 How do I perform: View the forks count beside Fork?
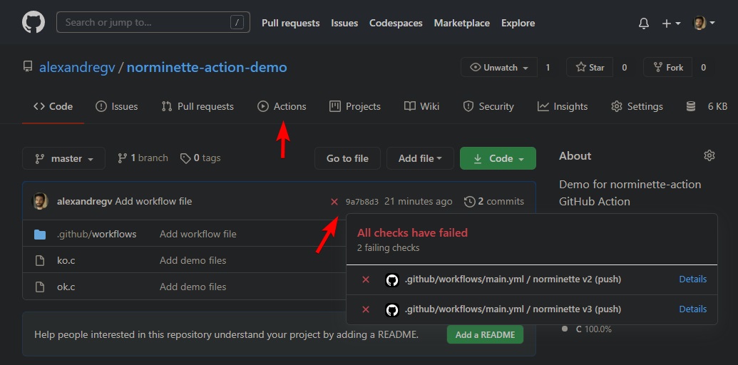703,67
